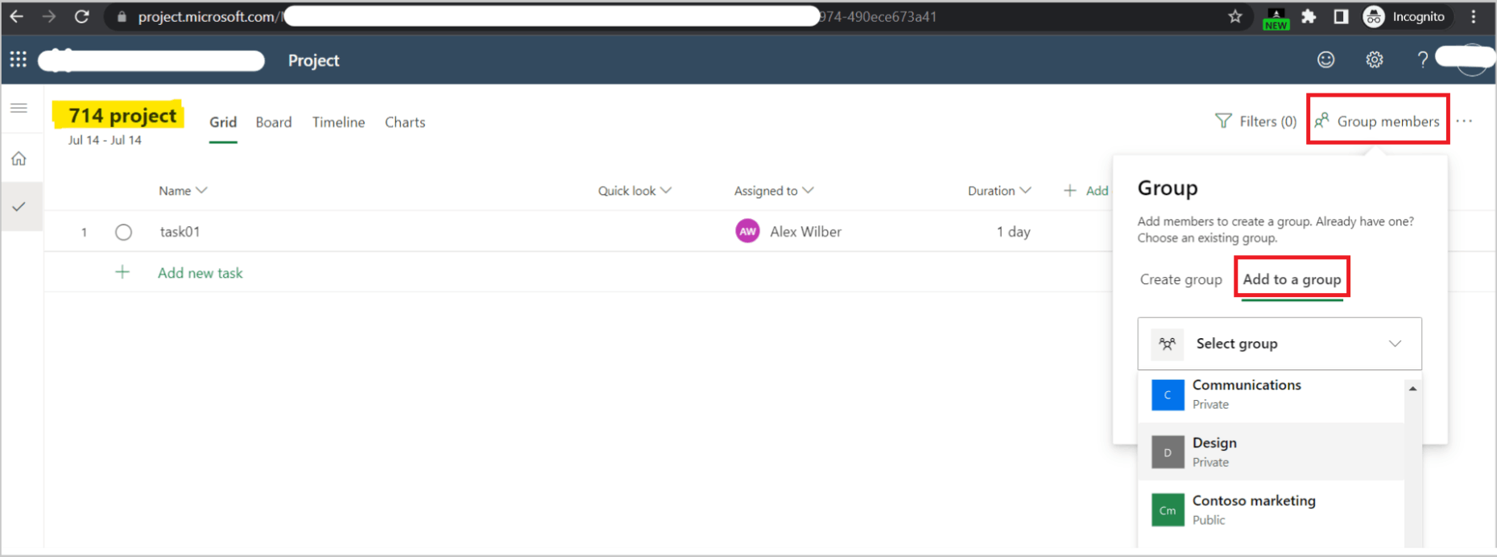Select the Create group tab
Image resolution: width=1497 pixels, height=557 pixels.
click(x=1181, y=279)
